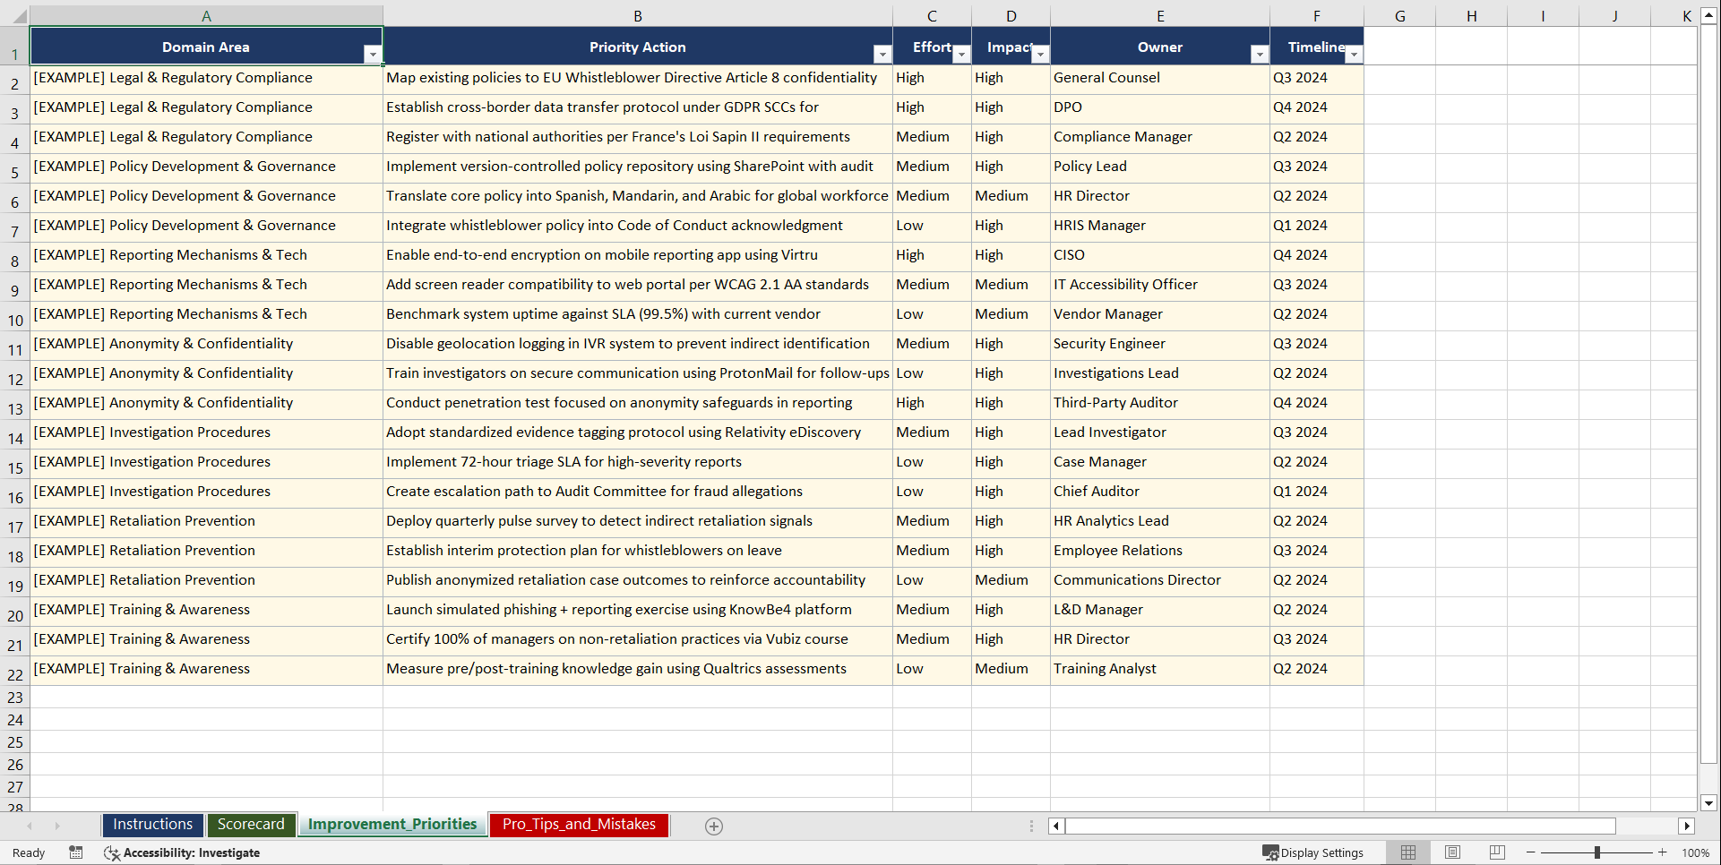Zoom out using the minus icon
The image size is (1721, 865).
tap(1531, 852)
